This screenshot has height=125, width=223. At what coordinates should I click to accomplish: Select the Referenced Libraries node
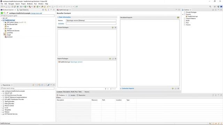13,31
